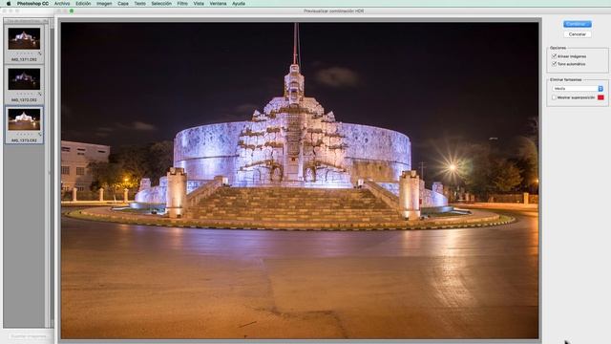Click the Combinar button
Viewport: 611px width, 344px height.
pyautogui.click(x=577, y=24)
